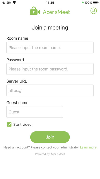Focus the Room name input field
The image size is (100, 179).
pyautogui.click(x=50, y=48)
